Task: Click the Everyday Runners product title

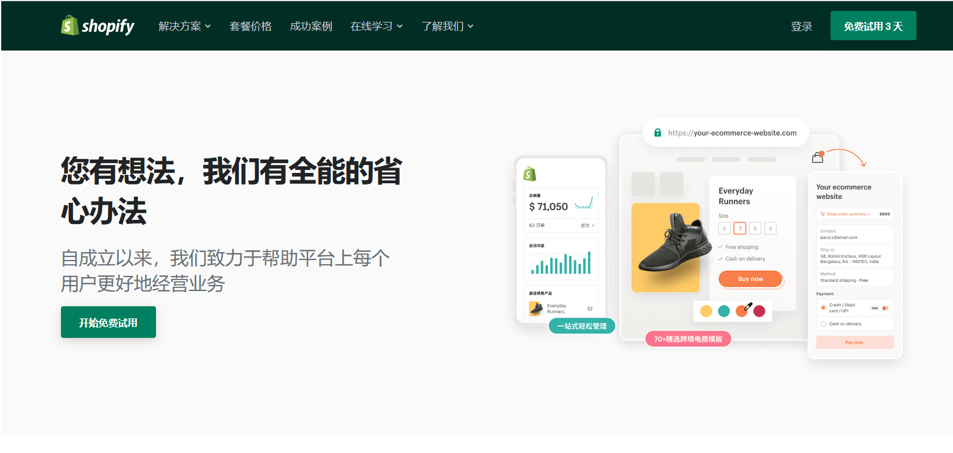Action: pyautogui.click(x=735, y=196)
